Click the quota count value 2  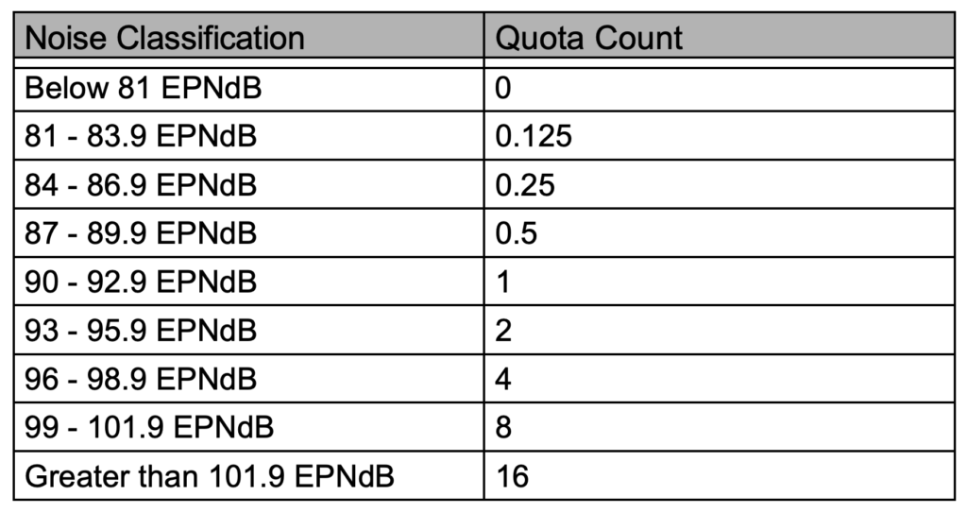503,331
